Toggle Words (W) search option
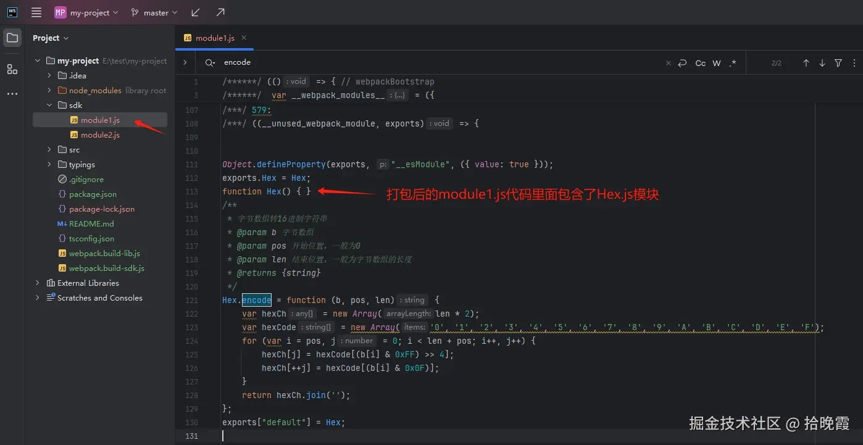Viewport: 863px width, 445px height. [x=717, y=63]
